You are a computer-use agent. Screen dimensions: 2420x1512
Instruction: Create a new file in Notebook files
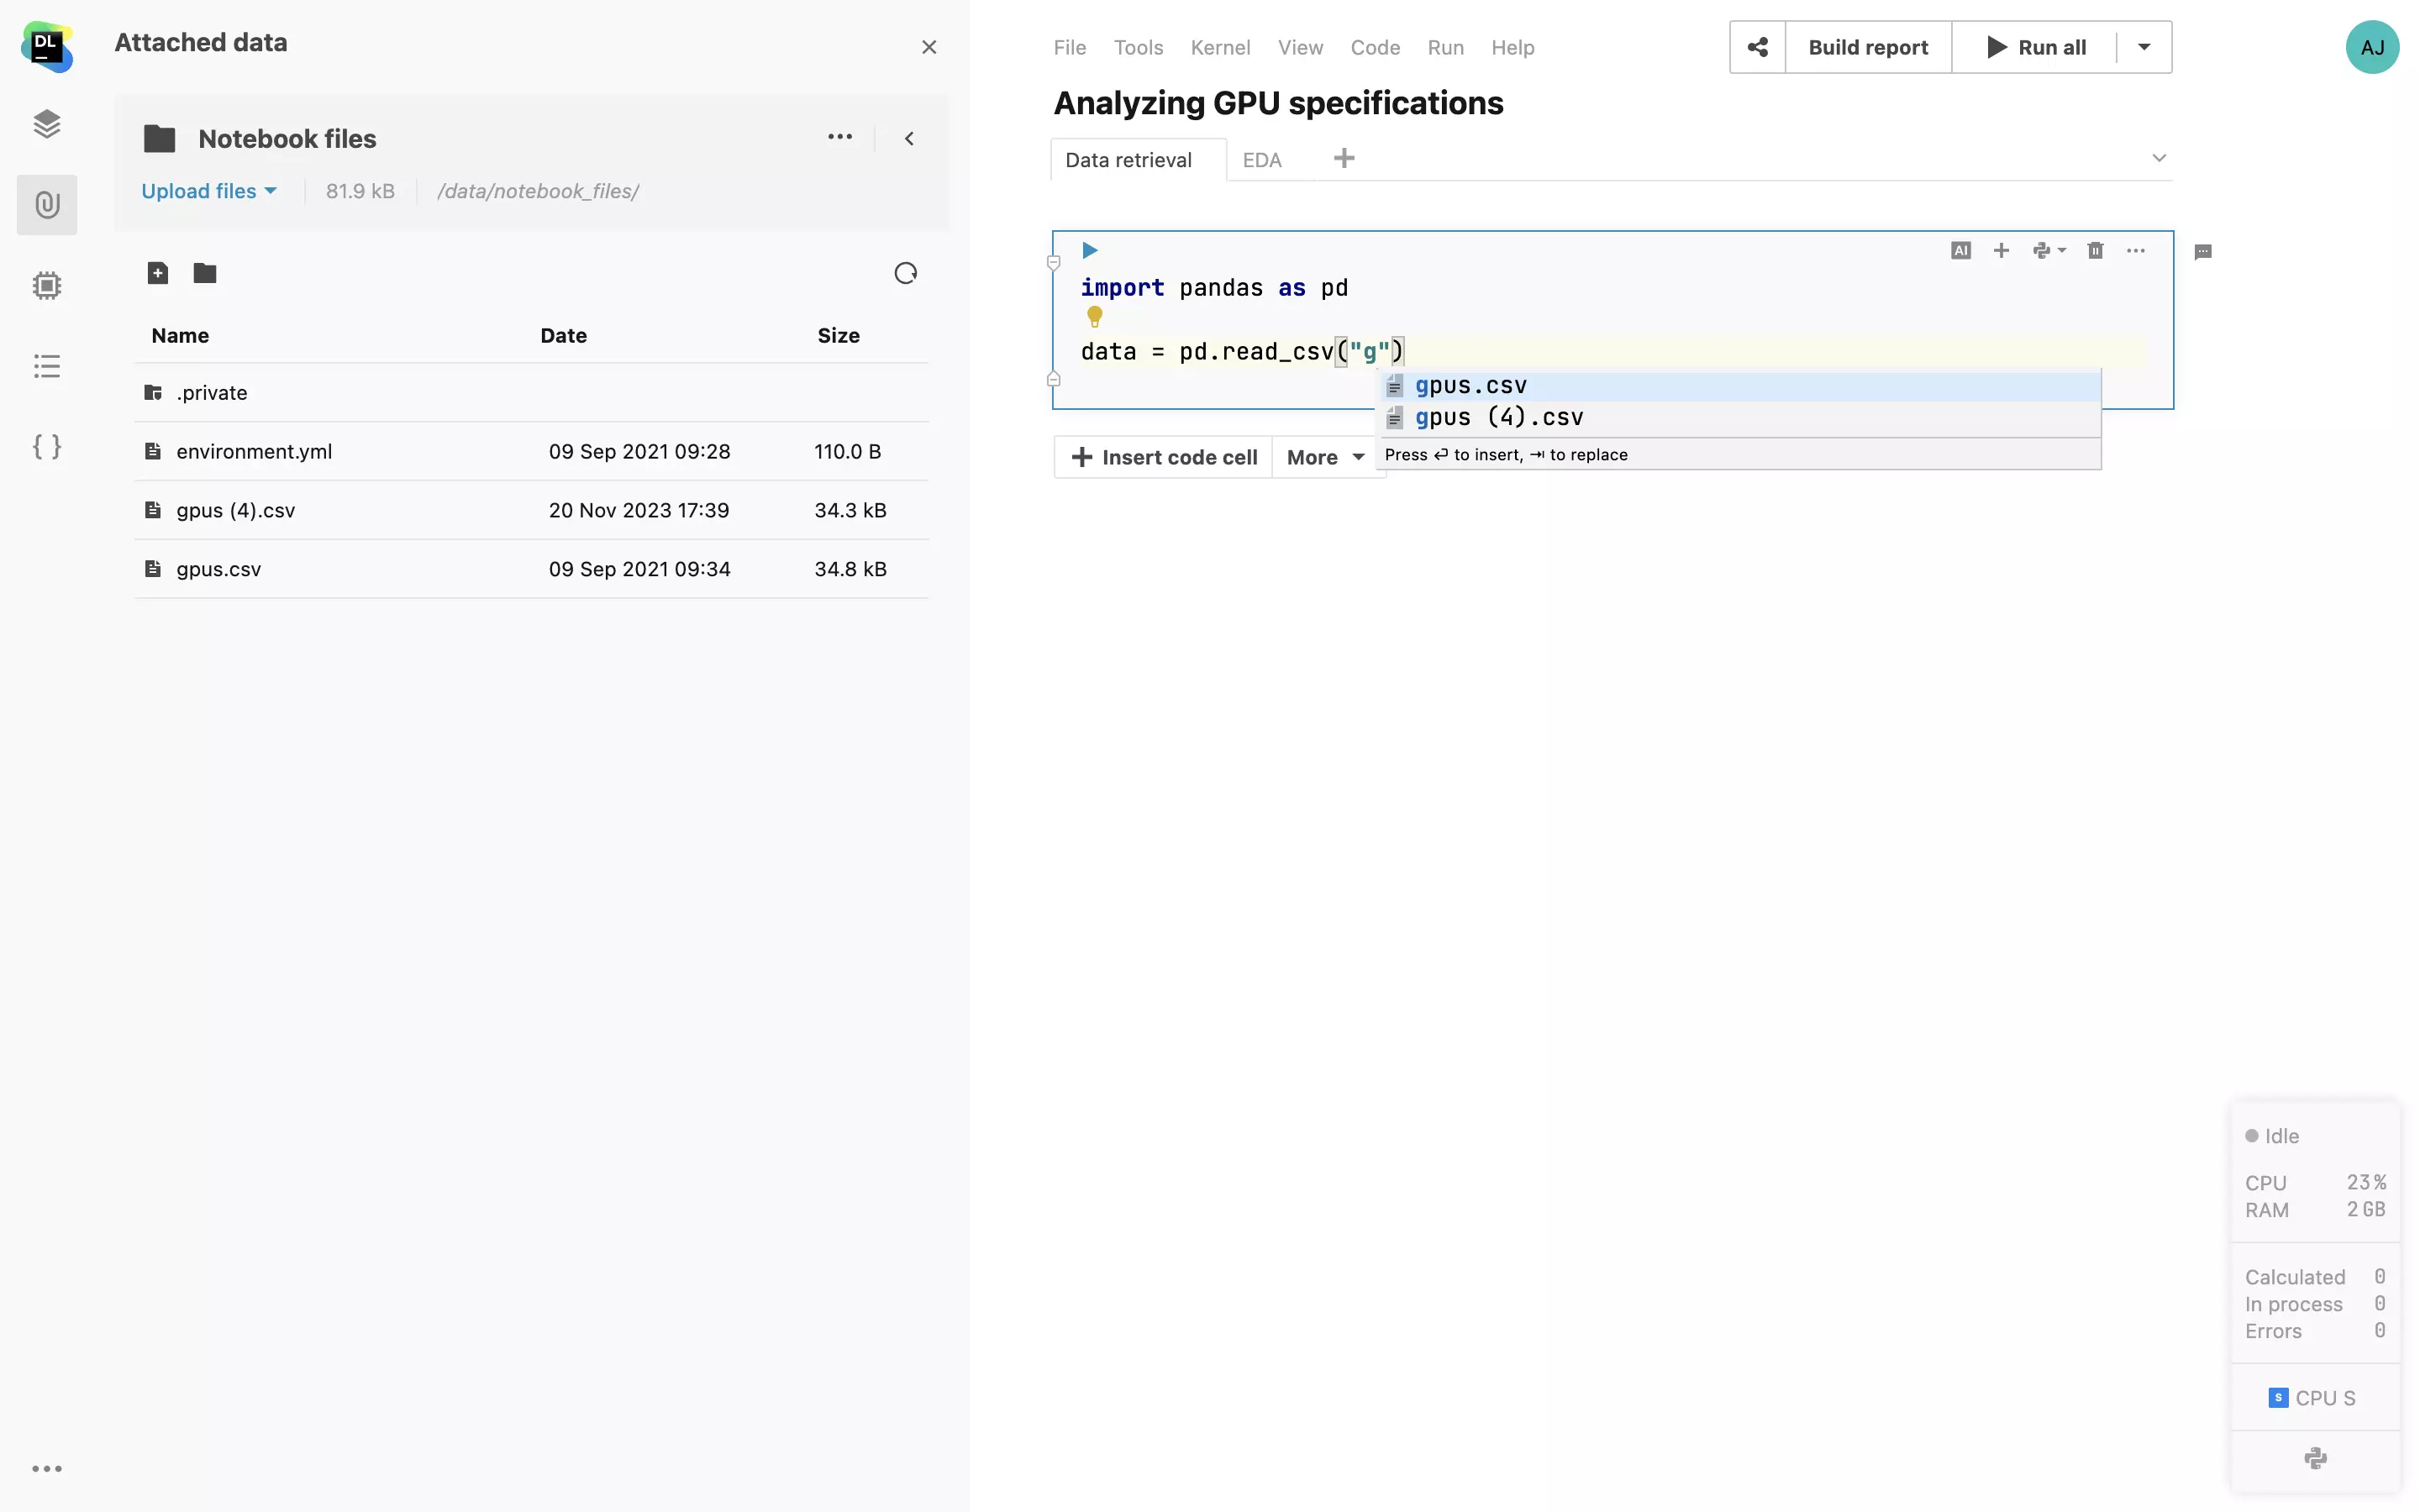[x=158, y=273]
